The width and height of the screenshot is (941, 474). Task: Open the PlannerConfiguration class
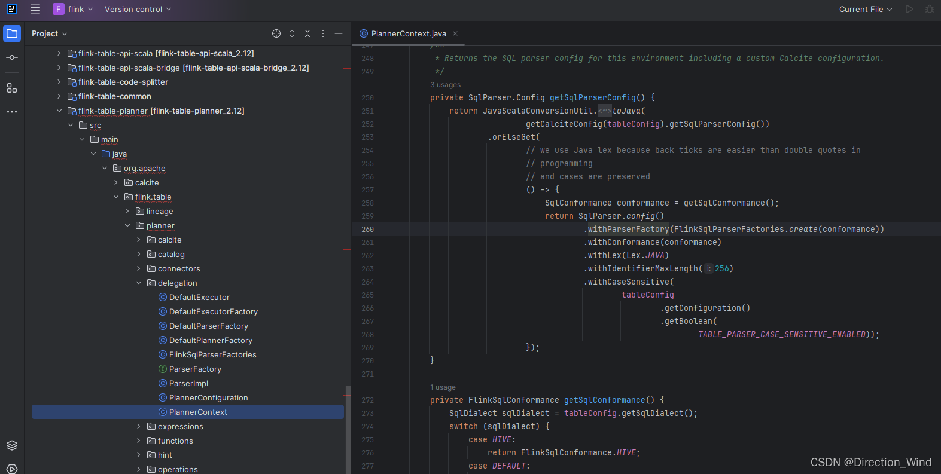click(x=208, y=397)
